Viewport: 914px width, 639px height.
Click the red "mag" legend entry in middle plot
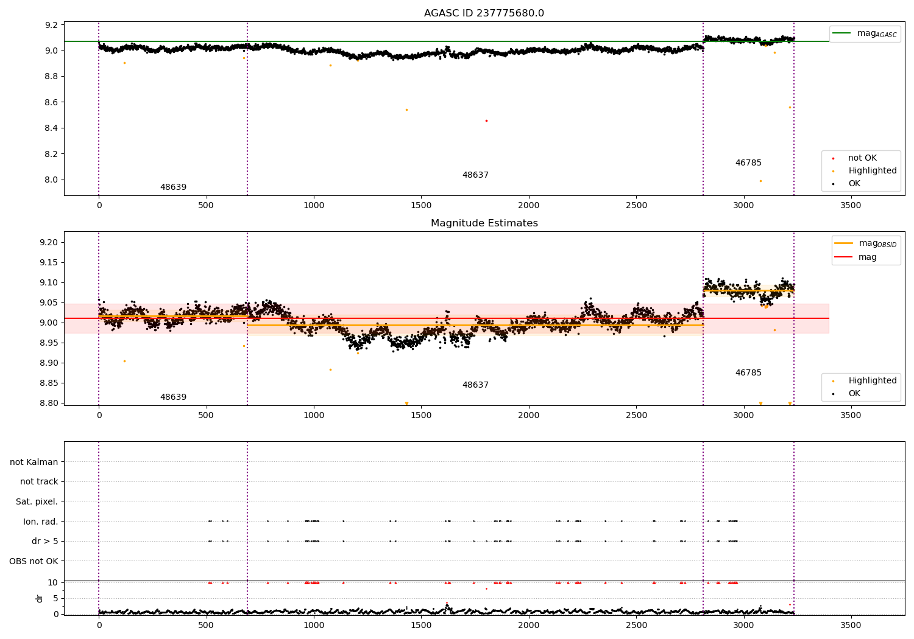856,257
